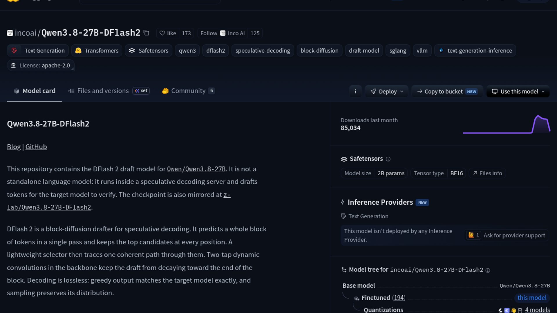Click the Community count badge 6

coord(212,91)
